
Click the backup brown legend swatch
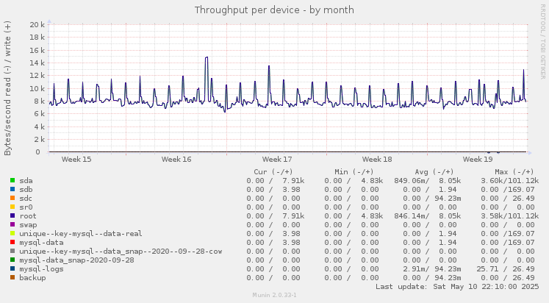(12, 277)
